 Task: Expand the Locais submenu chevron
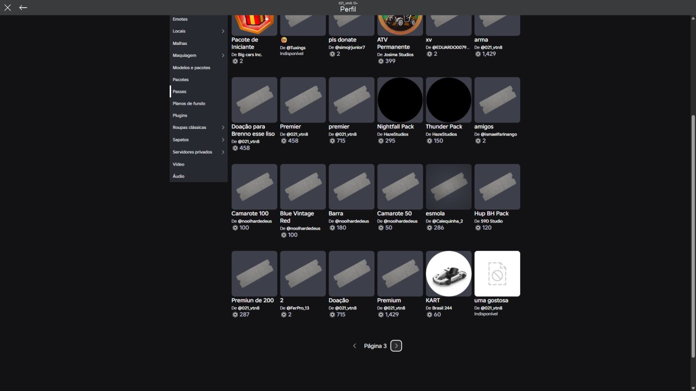223,31
